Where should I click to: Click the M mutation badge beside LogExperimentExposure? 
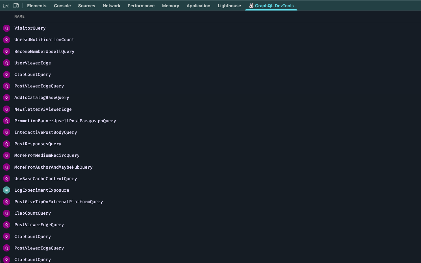[7, 190]
